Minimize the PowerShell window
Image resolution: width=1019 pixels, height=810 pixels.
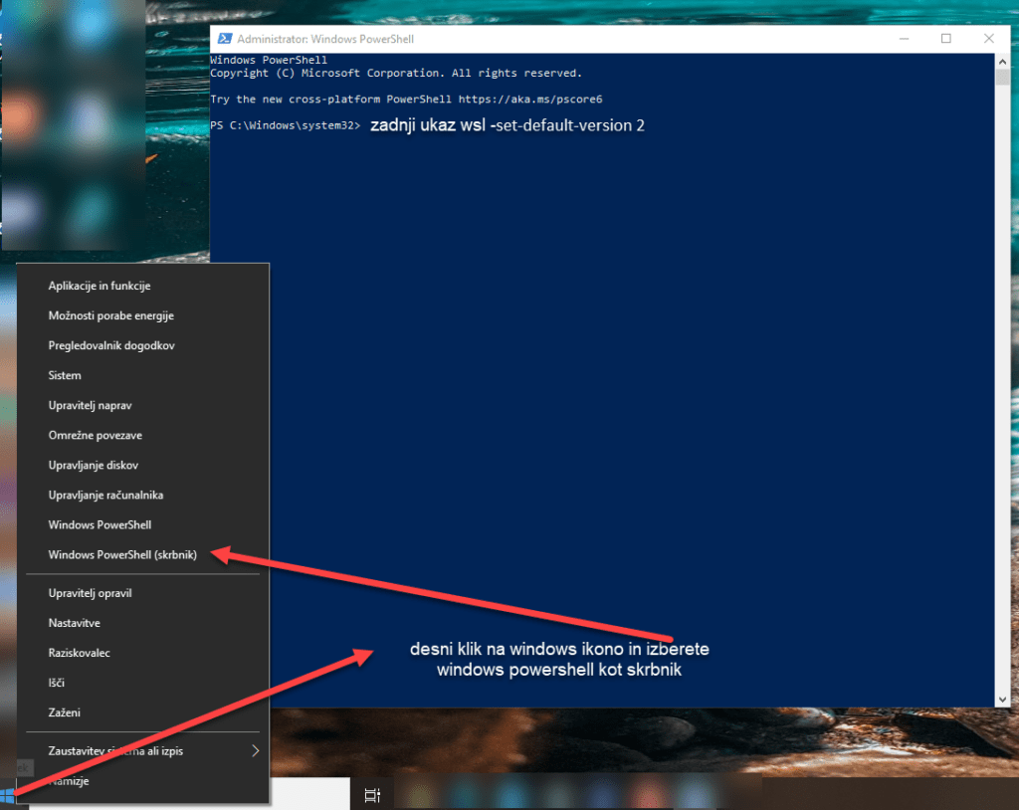[x=904, y=39]
